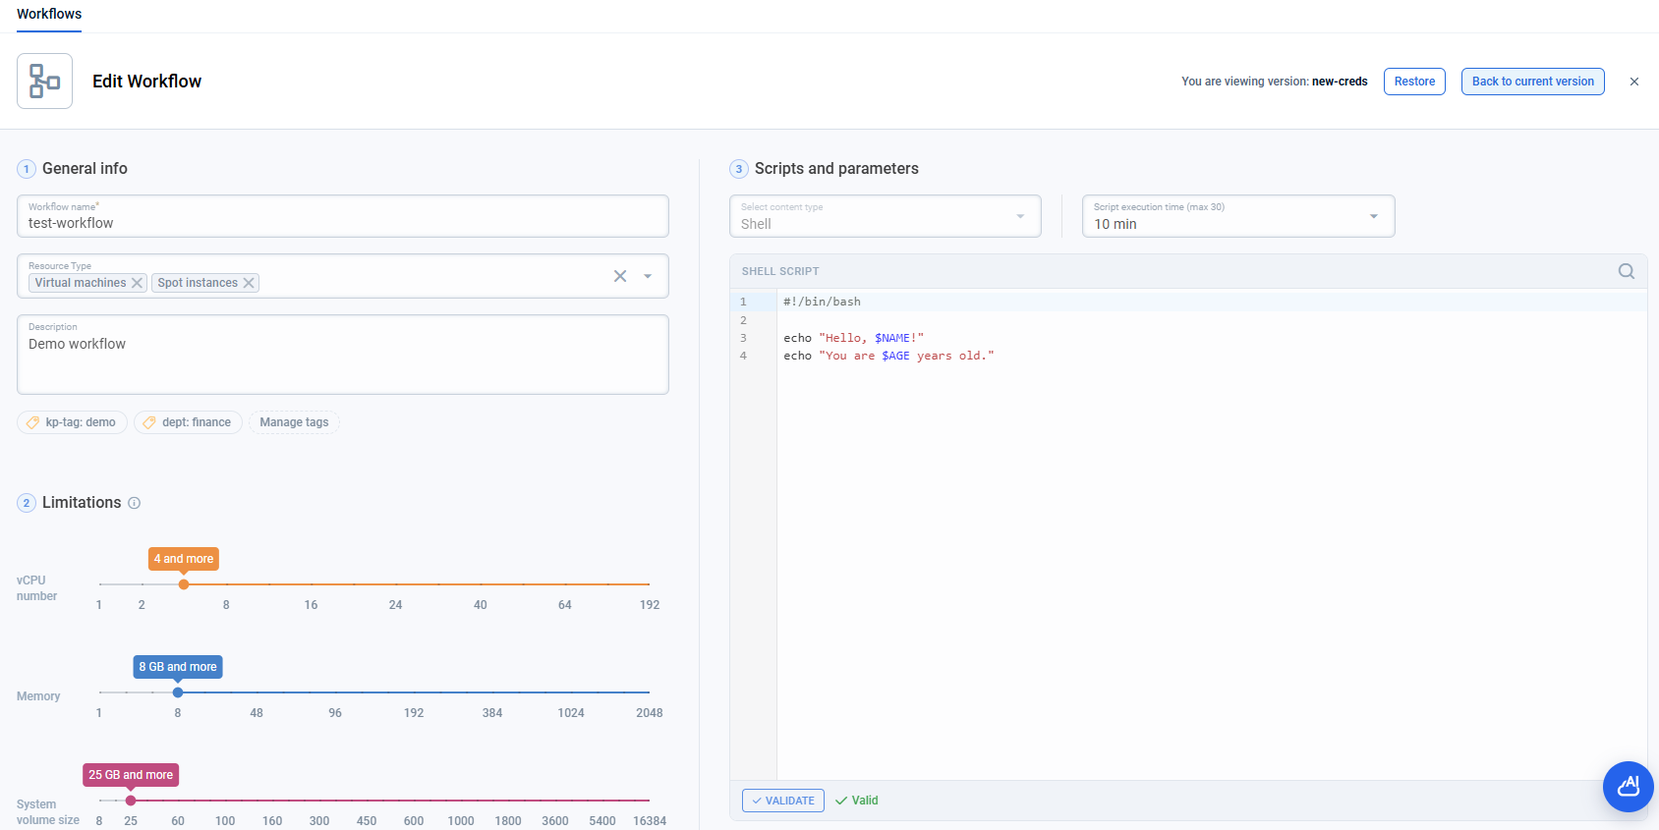Click the echo You are $AGE line
Screen dimensions: 1659x830
(x=888, y=356)
